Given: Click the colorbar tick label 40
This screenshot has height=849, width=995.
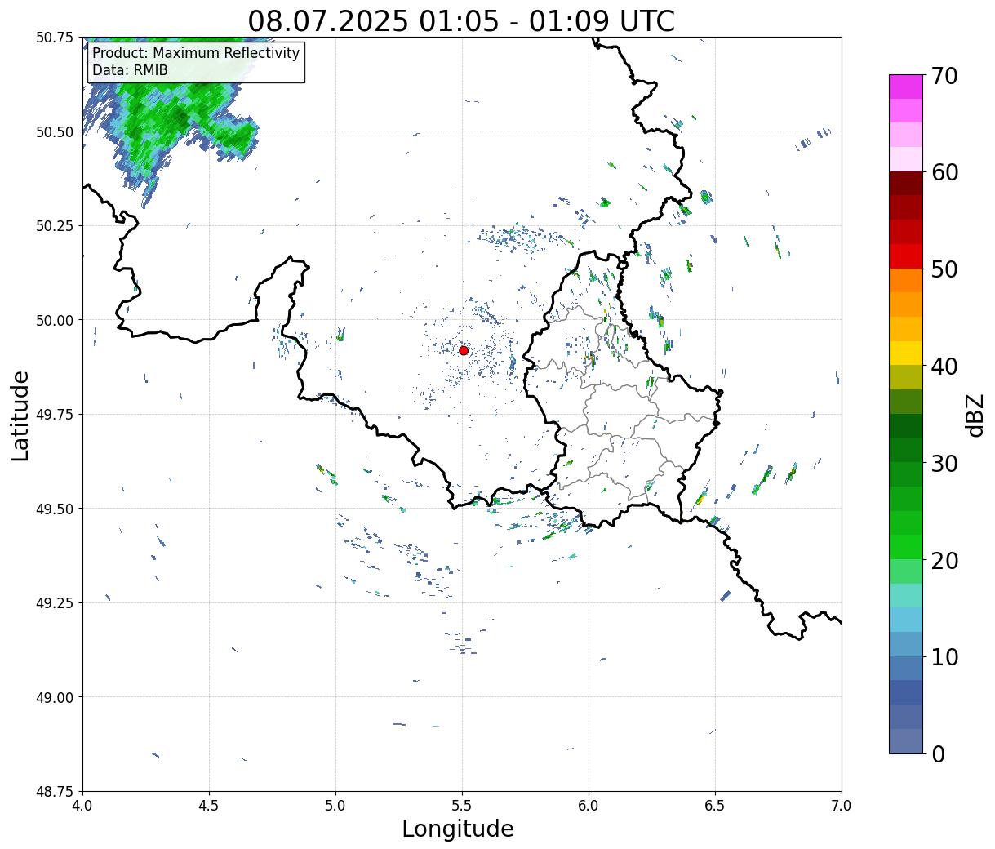Looking at the screenshot, I should pos(944,366).
